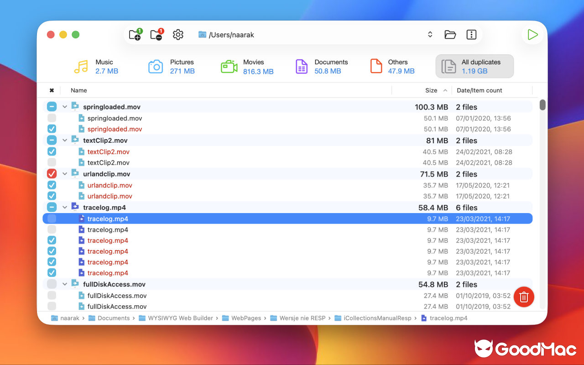Click the red trash delete button
584x365 pixels.
[x=524, y=297]
